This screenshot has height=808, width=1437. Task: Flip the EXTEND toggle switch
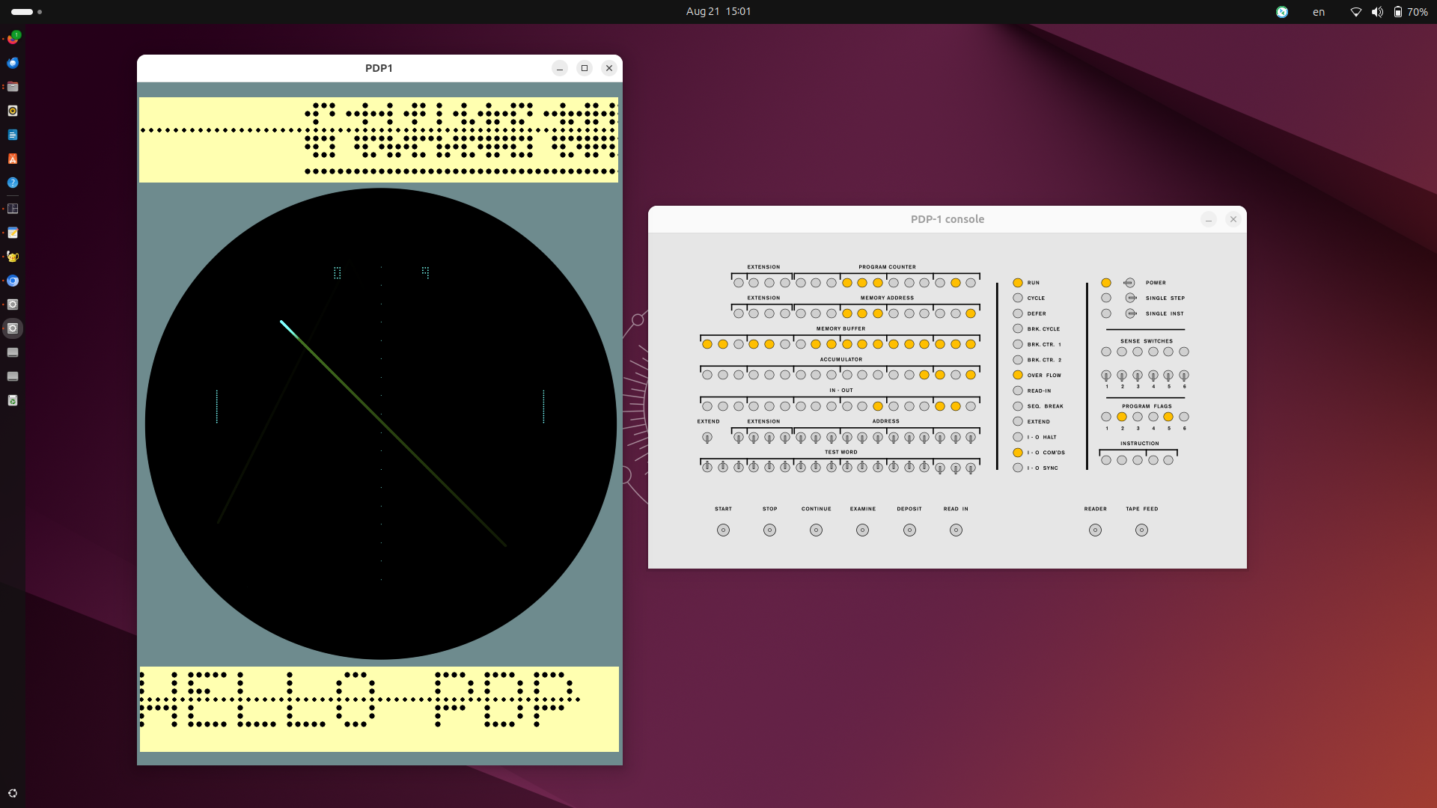707,438
